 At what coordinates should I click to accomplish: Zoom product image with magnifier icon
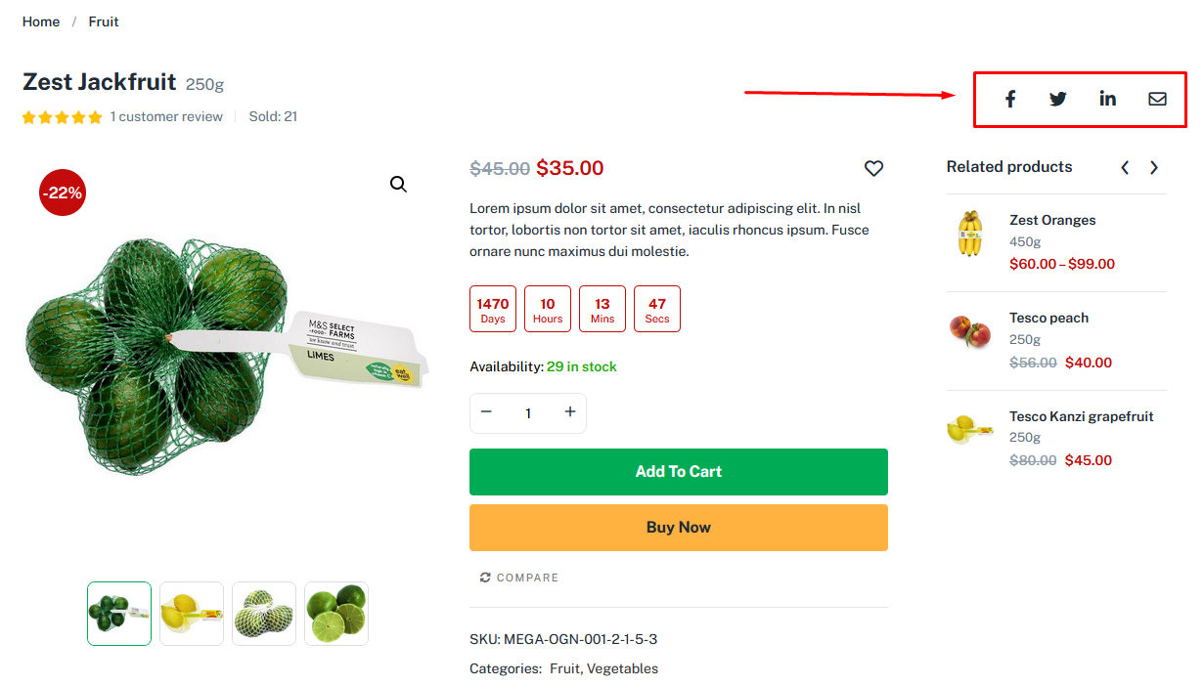(x=398, y=185)
